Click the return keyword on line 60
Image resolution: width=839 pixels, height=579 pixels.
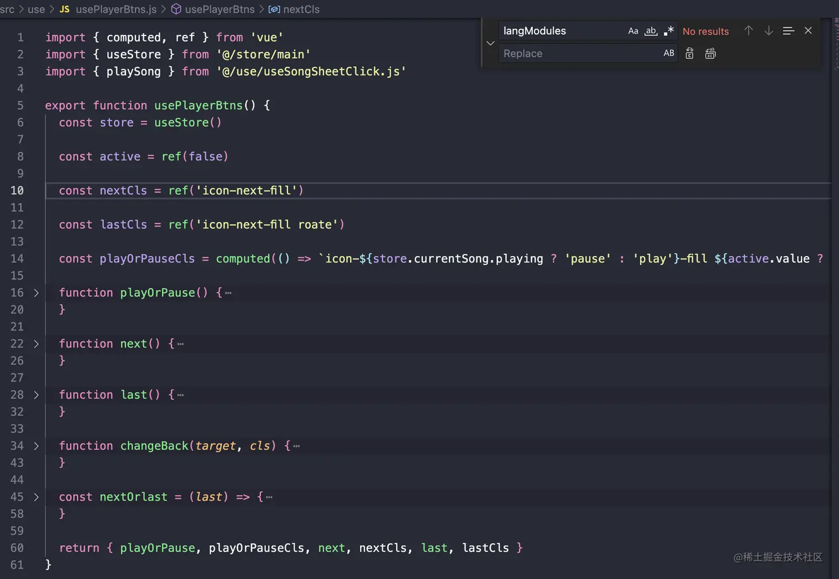click(x=79, y=548)
